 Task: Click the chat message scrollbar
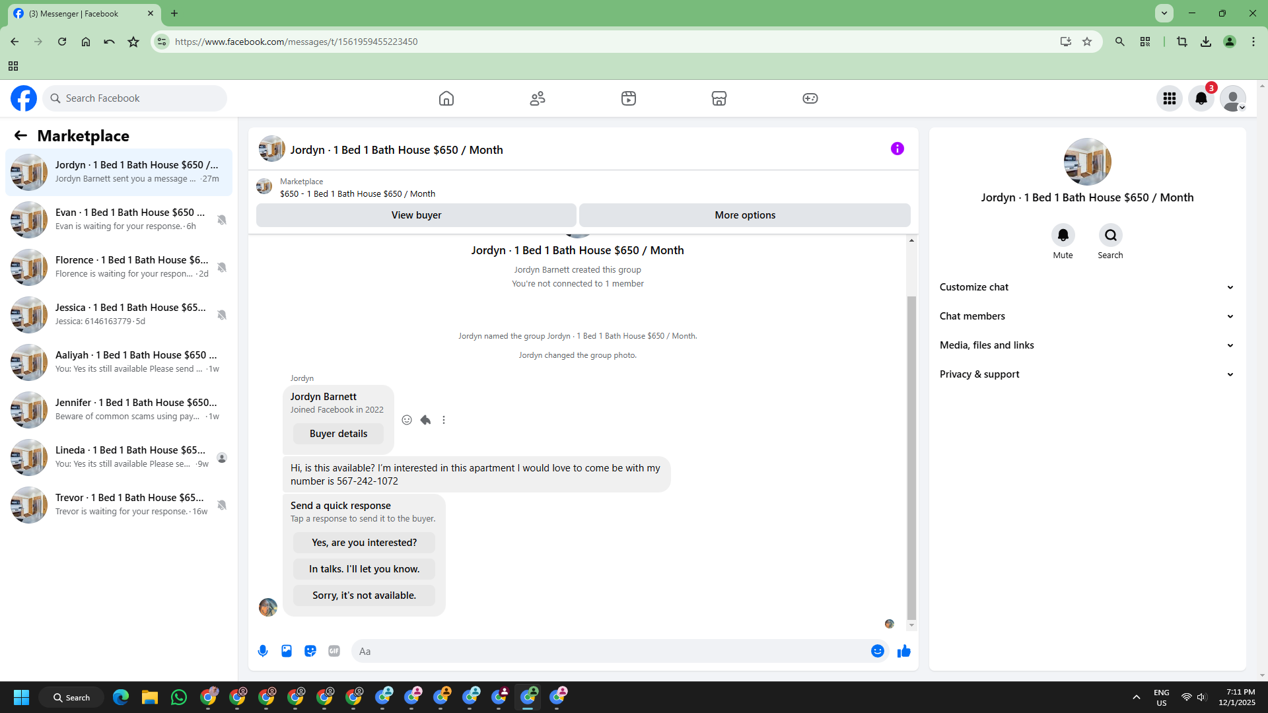click(x=911, y=458)
